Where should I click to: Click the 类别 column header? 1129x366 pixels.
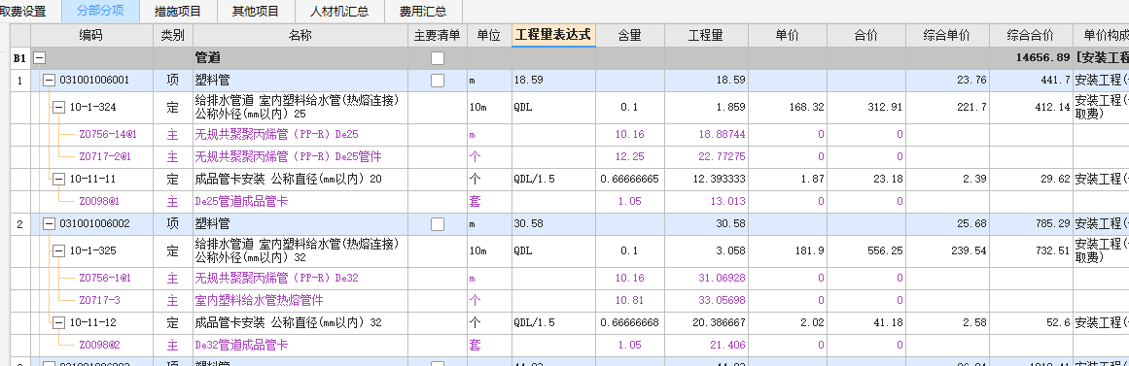173,35
